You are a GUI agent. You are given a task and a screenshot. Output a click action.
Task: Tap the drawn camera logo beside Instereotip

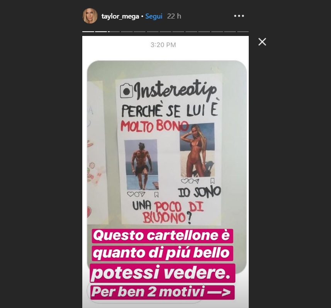click(126, 91)
